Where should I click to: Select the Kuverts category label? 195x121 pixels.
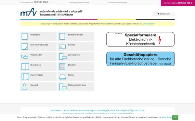coord(71,45)
